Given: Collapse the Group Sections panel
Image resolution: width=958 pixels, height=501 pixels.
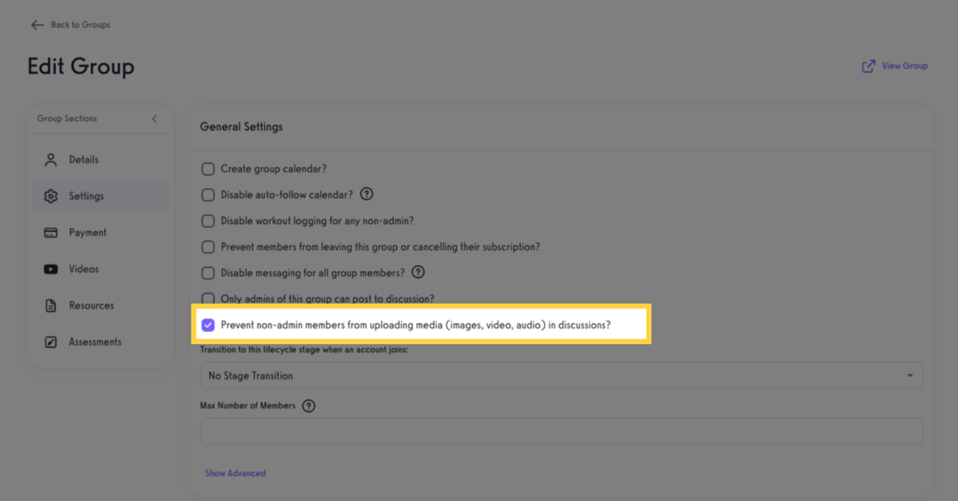Looking at the screenshot, I should point(154,118).
